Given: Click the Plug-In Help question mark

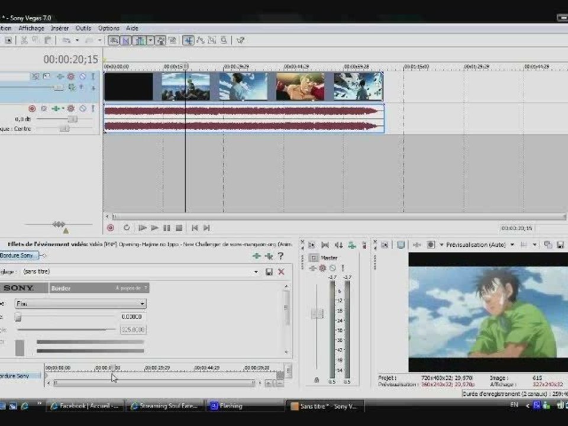Looking at the screenshot, I should coord(280,256).
